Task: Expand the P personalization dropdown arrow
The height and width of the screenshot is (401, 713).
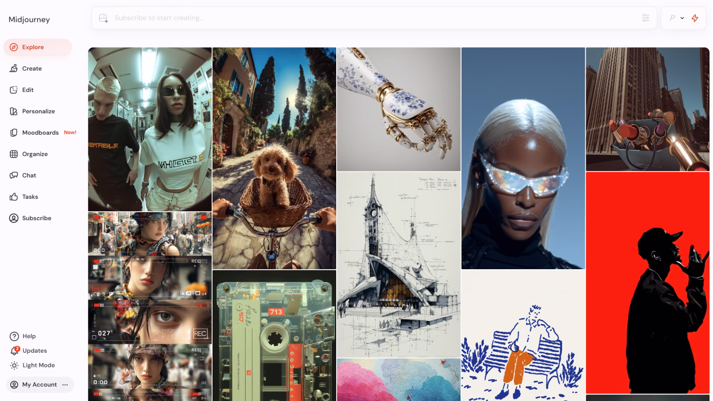Action: click(x=682, y=18)
